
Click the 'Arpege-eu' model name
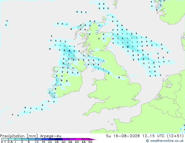(50, 136)
